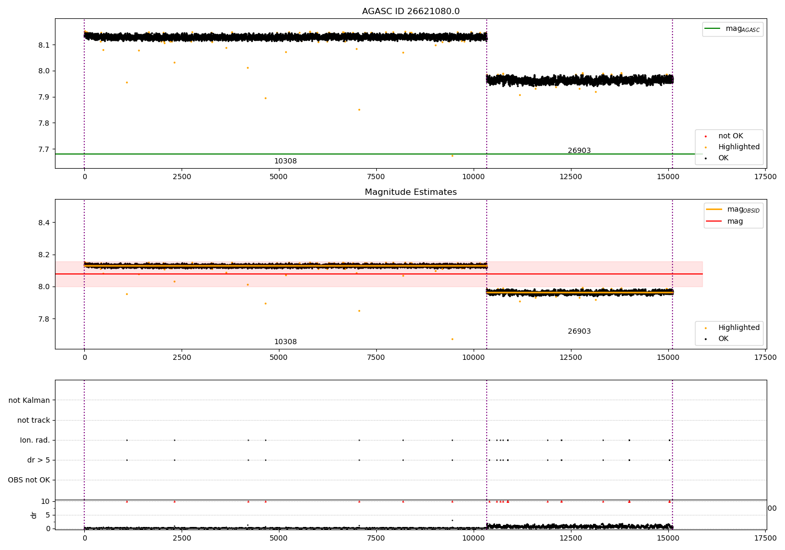Viewport: 785px width, 550px height.
Task: Click the '12500' x-tick under middle plot
Action: pyautogui.click(x=571, y=358)
